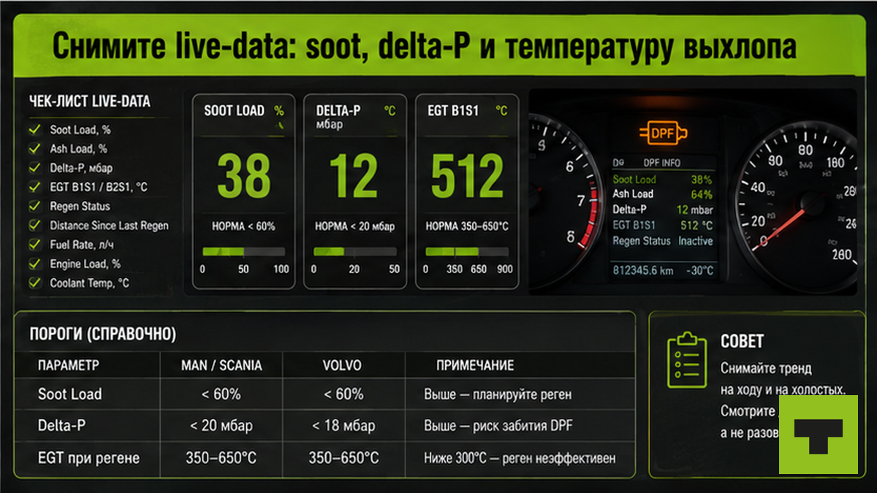Click the ПОРОГИ (СПРАВОЧНО) table heading
Screen dimensions: 877x493
[102, 335]
